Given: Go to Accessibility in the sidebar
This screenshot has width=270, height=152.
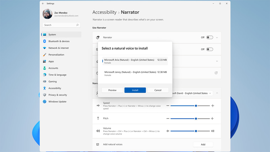Looking at the screenshot, I should [55, 88].
